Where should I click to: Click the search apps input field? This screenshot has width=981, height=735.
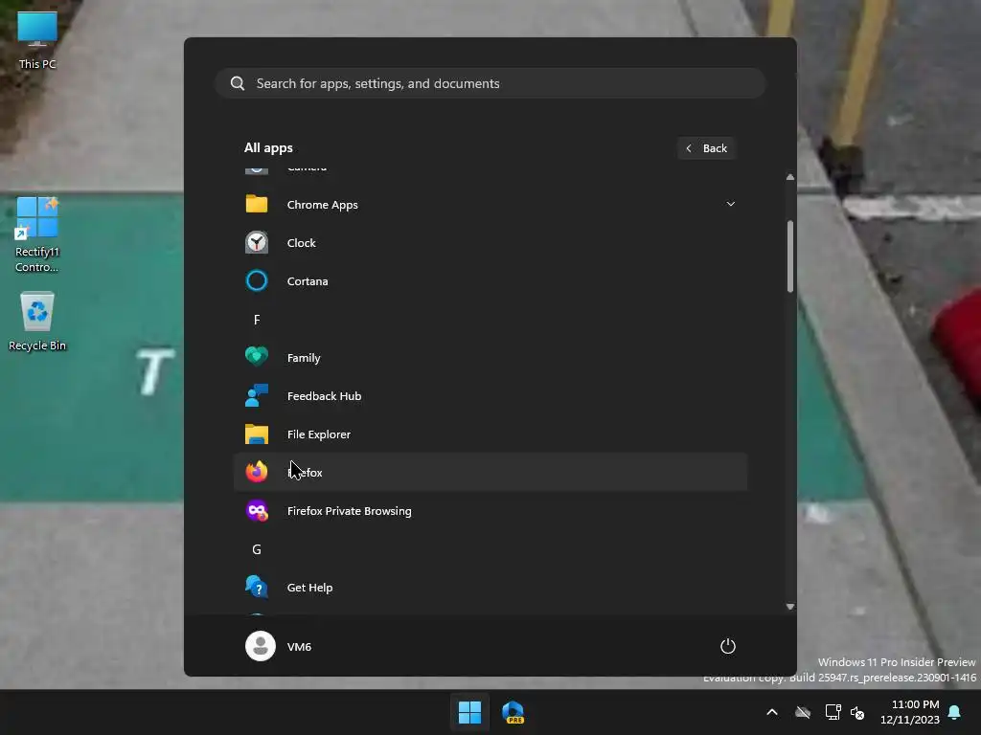(x=490, y=83)
